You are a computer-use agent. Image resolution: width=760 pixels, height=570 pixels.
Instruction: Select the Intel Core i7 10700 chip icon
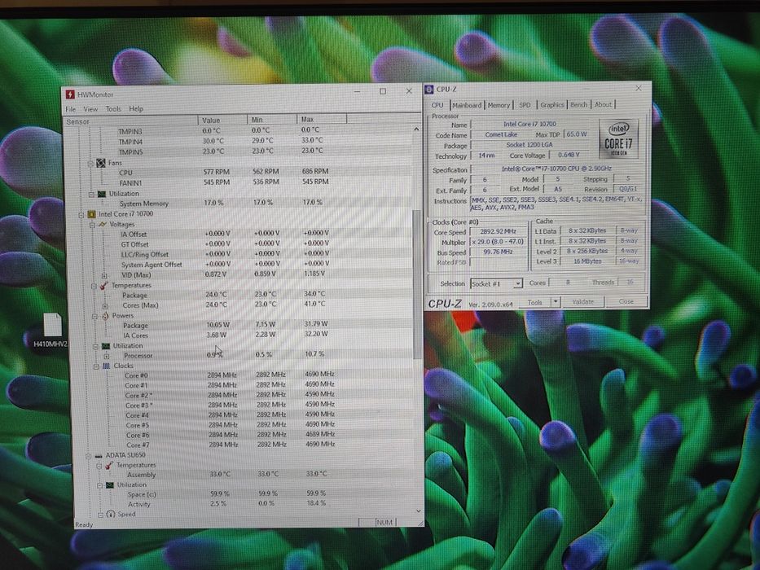click(91, 213)
